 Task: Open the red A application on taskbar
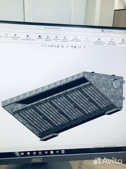63,151
